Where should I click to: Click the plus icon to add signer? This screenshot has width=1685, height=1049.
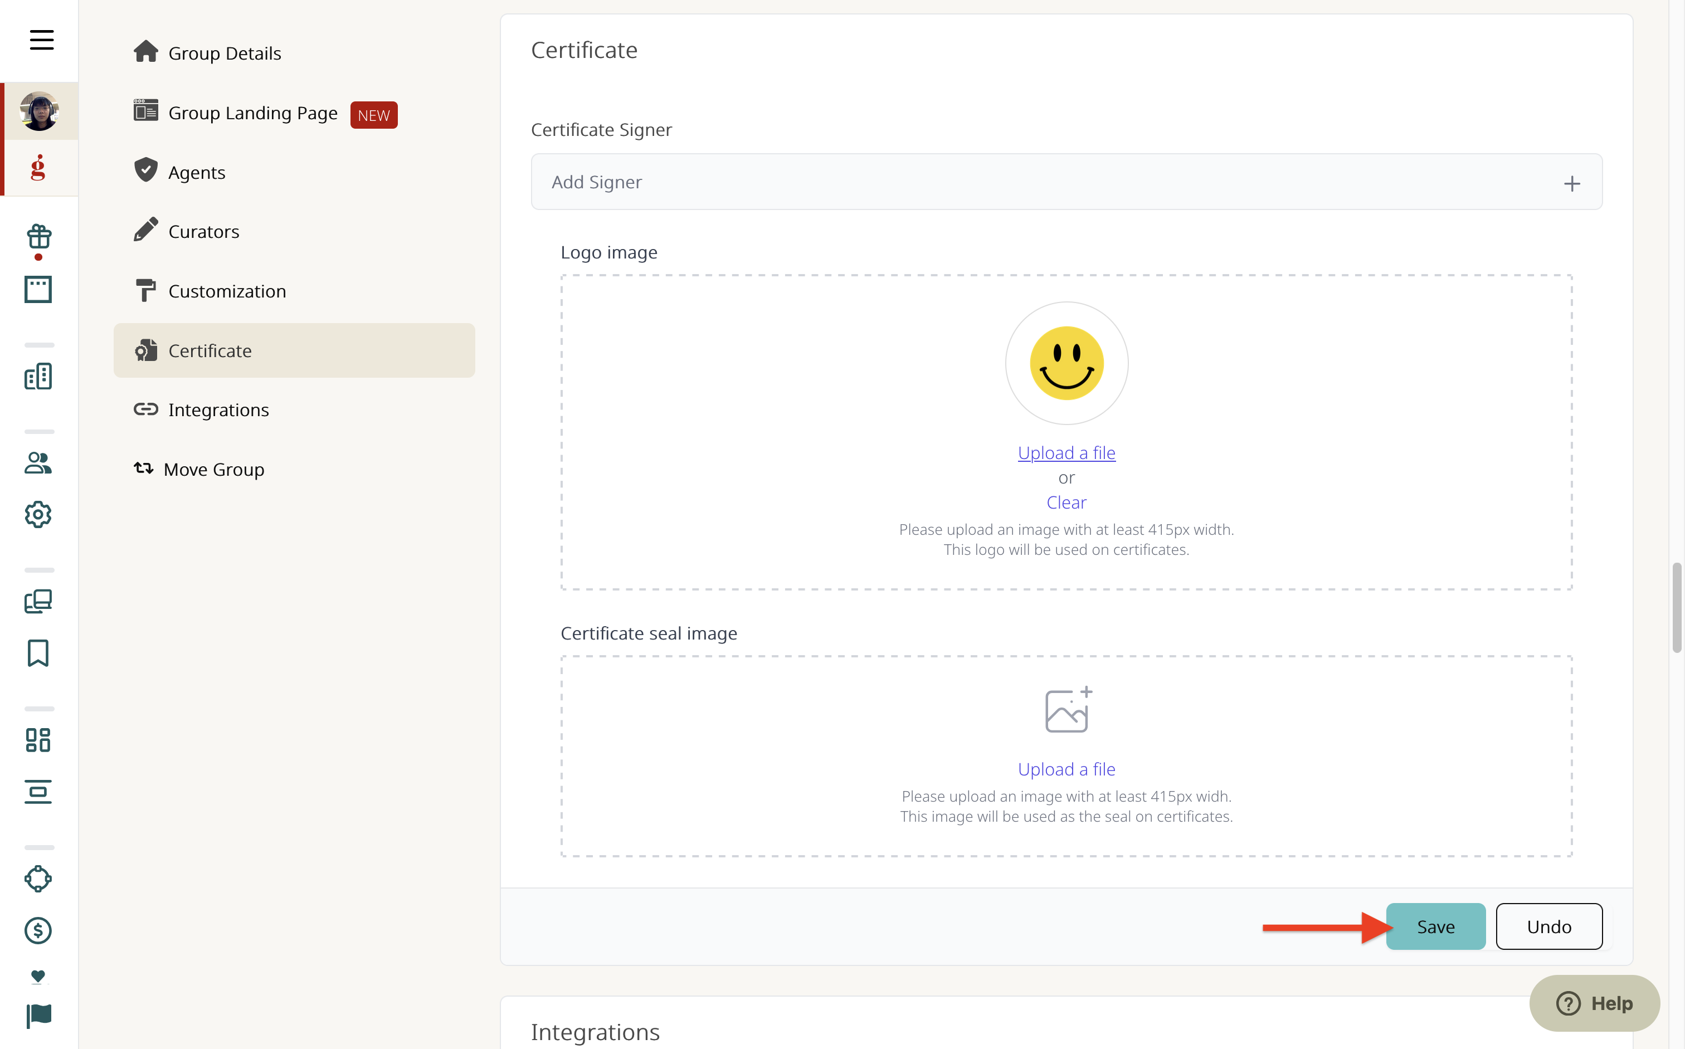tap(1572, 183)
